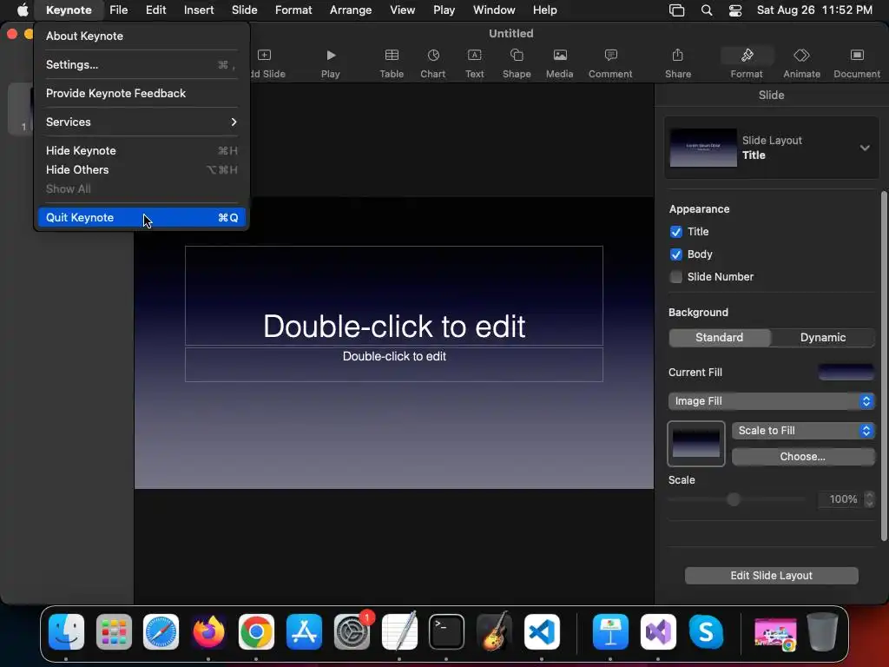Viewport: 889px width, 667px height.
Task: Click the Play toolbar icon
Action: tap(331, 56)
